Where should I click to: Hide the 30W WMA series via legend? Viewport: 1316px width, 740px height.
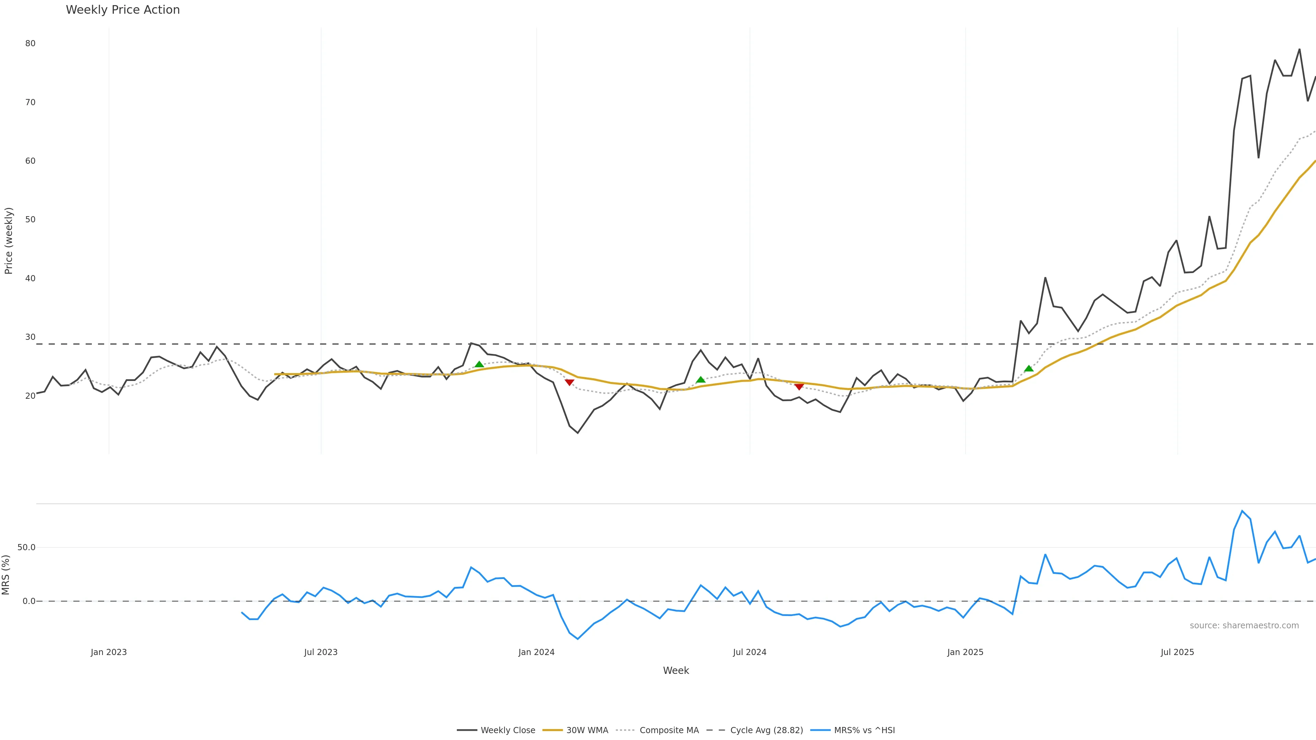587,730
